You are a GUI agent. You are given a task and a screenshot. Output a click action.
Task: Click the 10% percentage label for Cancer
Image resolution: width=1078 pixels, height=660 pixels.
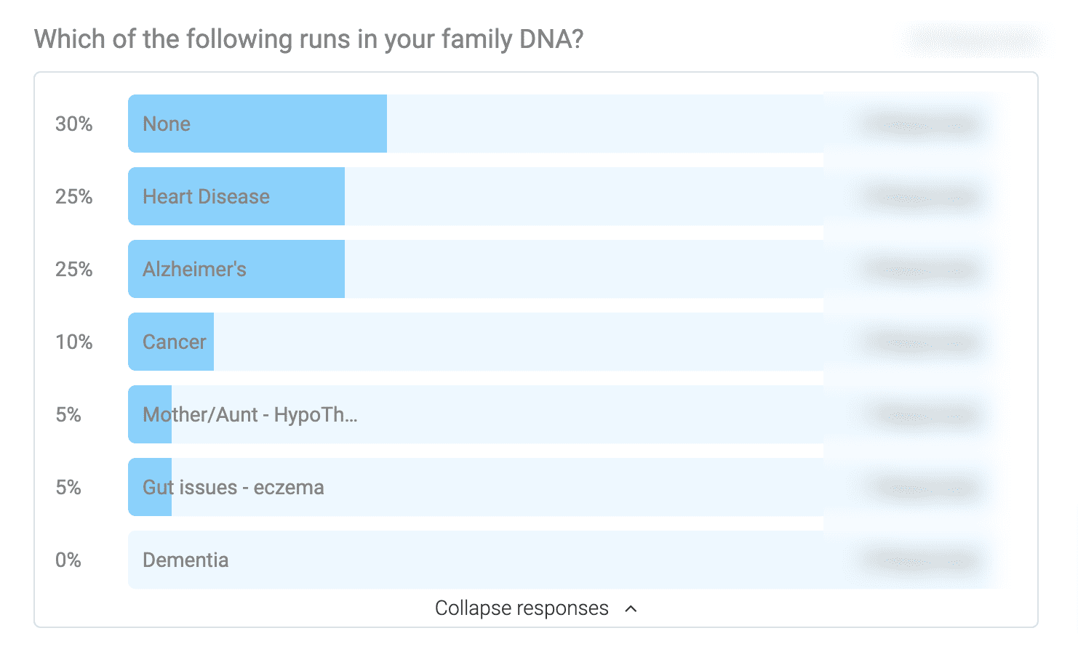pyautogui.click(x=74, y=342)
